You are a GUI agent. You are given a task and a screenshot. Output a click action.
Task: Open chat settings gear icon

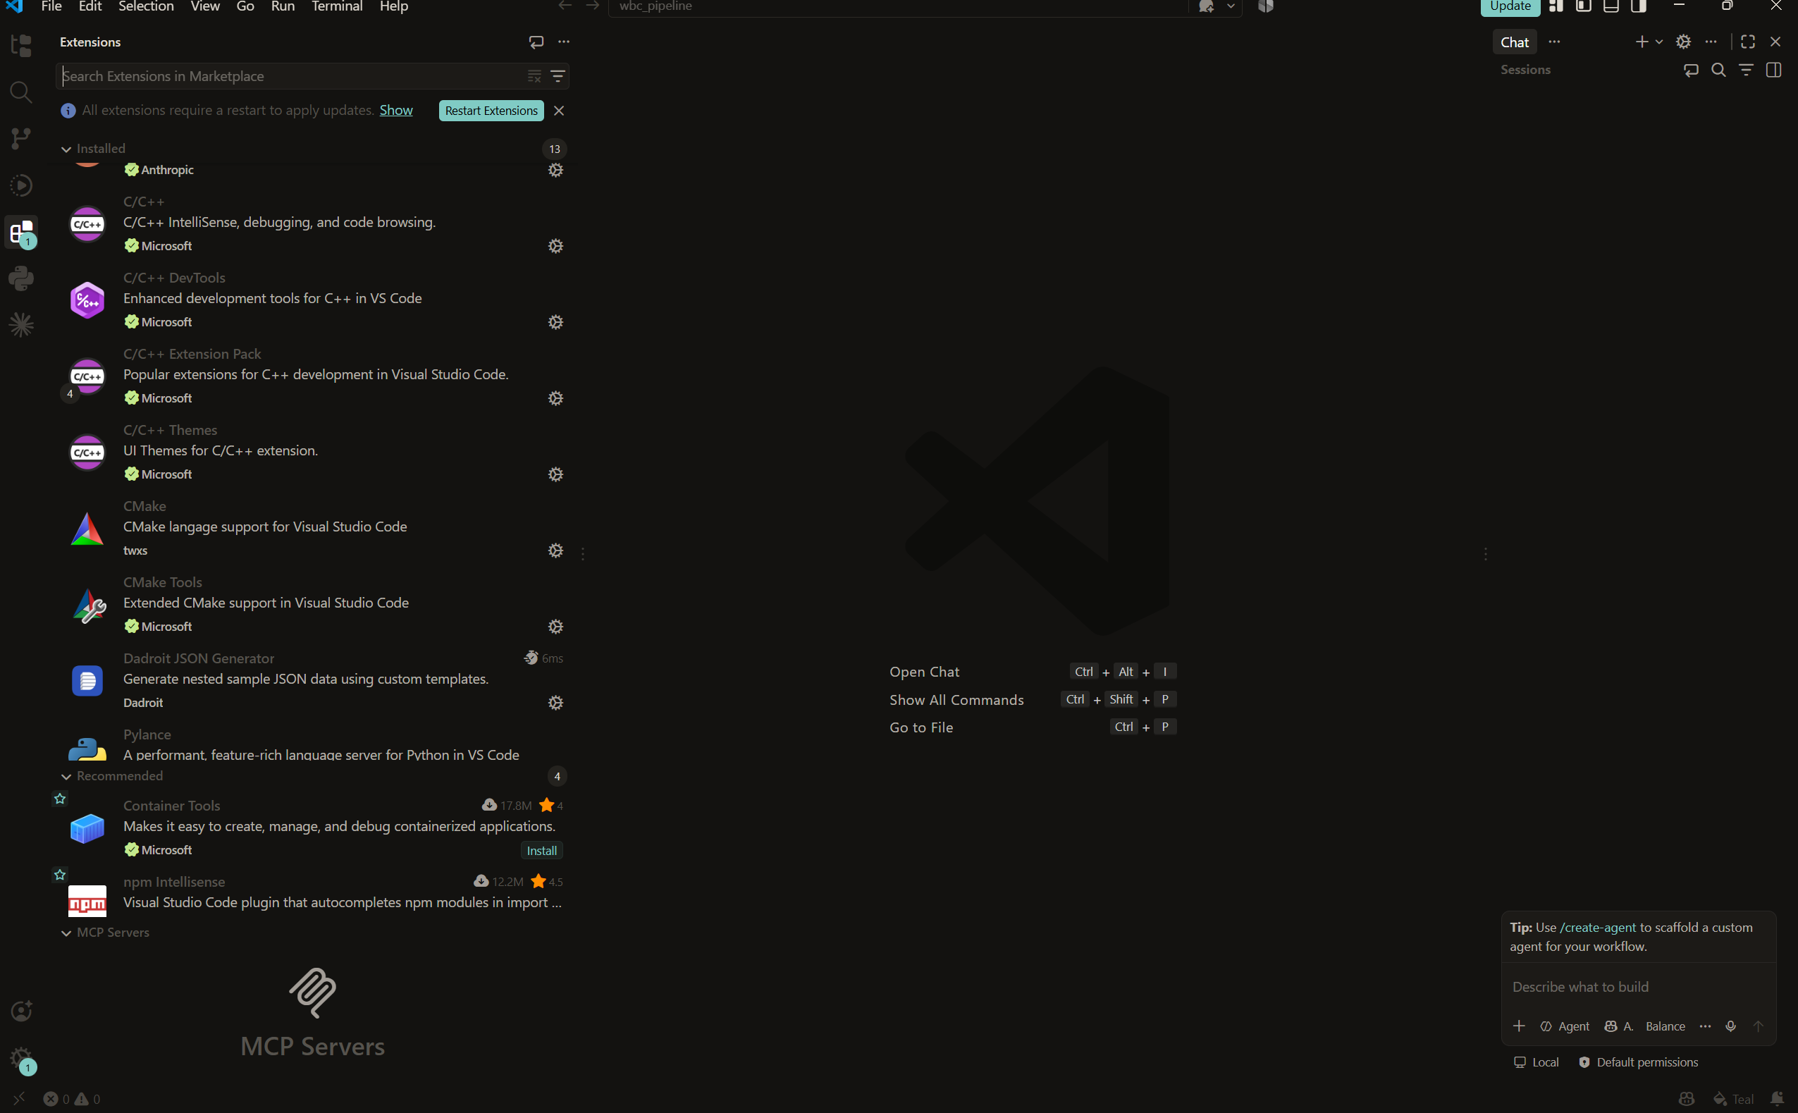pos(1683,42)
